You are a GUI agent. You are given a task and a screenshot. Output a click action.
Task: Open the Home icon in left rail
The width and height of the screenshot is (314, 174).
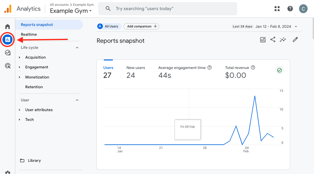[8, 27]
